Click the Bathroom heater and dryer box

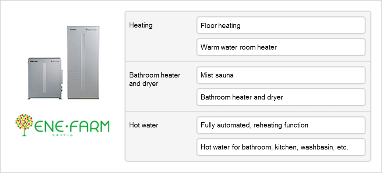click(281, 97)
